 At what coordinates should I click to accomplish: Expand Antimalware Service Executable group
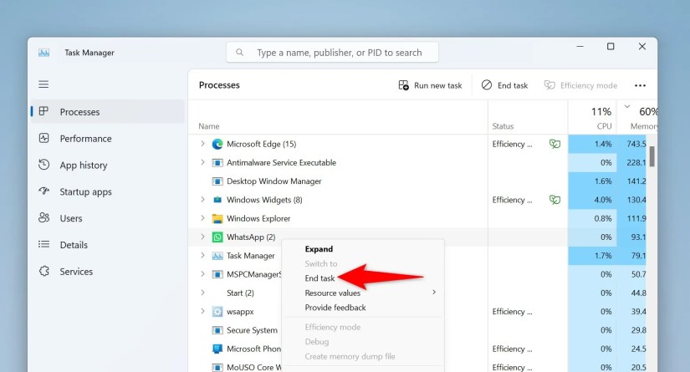pyautogui.click(x=202, y=162)
